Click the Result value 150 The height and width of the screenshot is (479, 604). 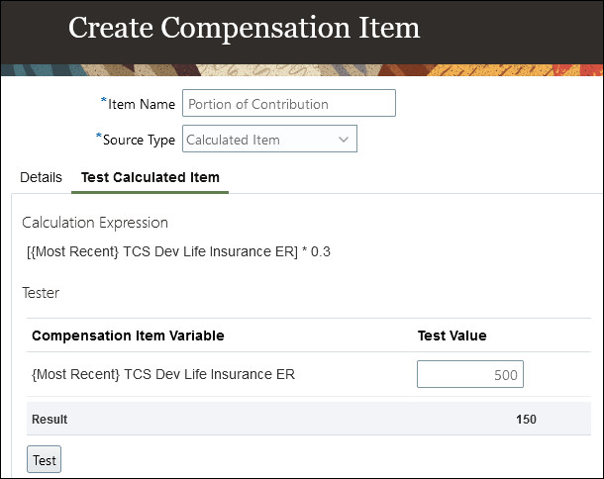(x=526, y=420)
